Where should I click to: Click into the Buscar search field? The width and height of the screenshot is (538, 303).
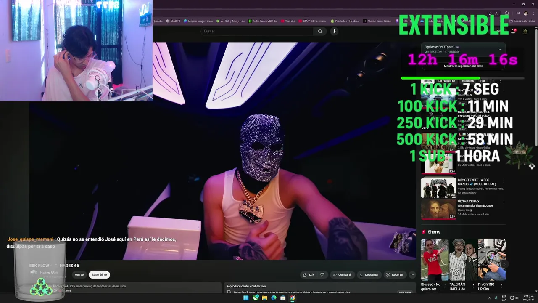coord(257,31)
